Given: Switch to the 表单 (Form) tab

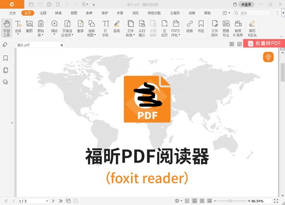Looking at the screenshot, I should (89, 13).
